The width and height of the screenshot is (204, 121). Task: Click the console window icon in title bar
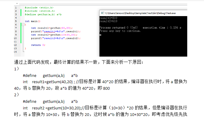tap(102, 13)
